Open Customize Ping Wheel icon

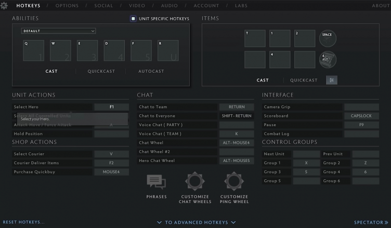[x=234, y=182]
